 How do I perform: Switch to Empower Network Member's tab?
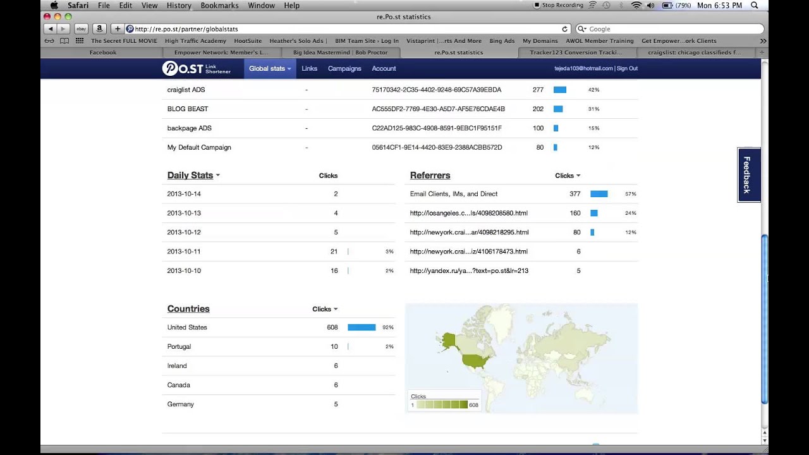pos(221,52)
